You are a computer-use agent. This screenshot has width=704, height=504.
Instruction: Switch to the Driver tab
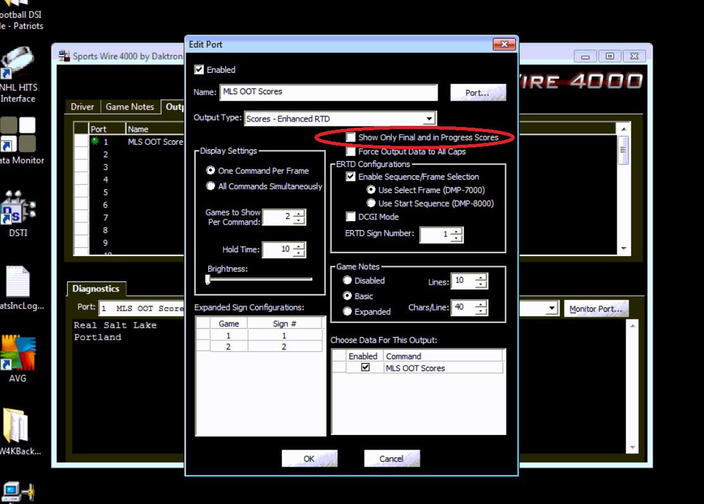82,107
